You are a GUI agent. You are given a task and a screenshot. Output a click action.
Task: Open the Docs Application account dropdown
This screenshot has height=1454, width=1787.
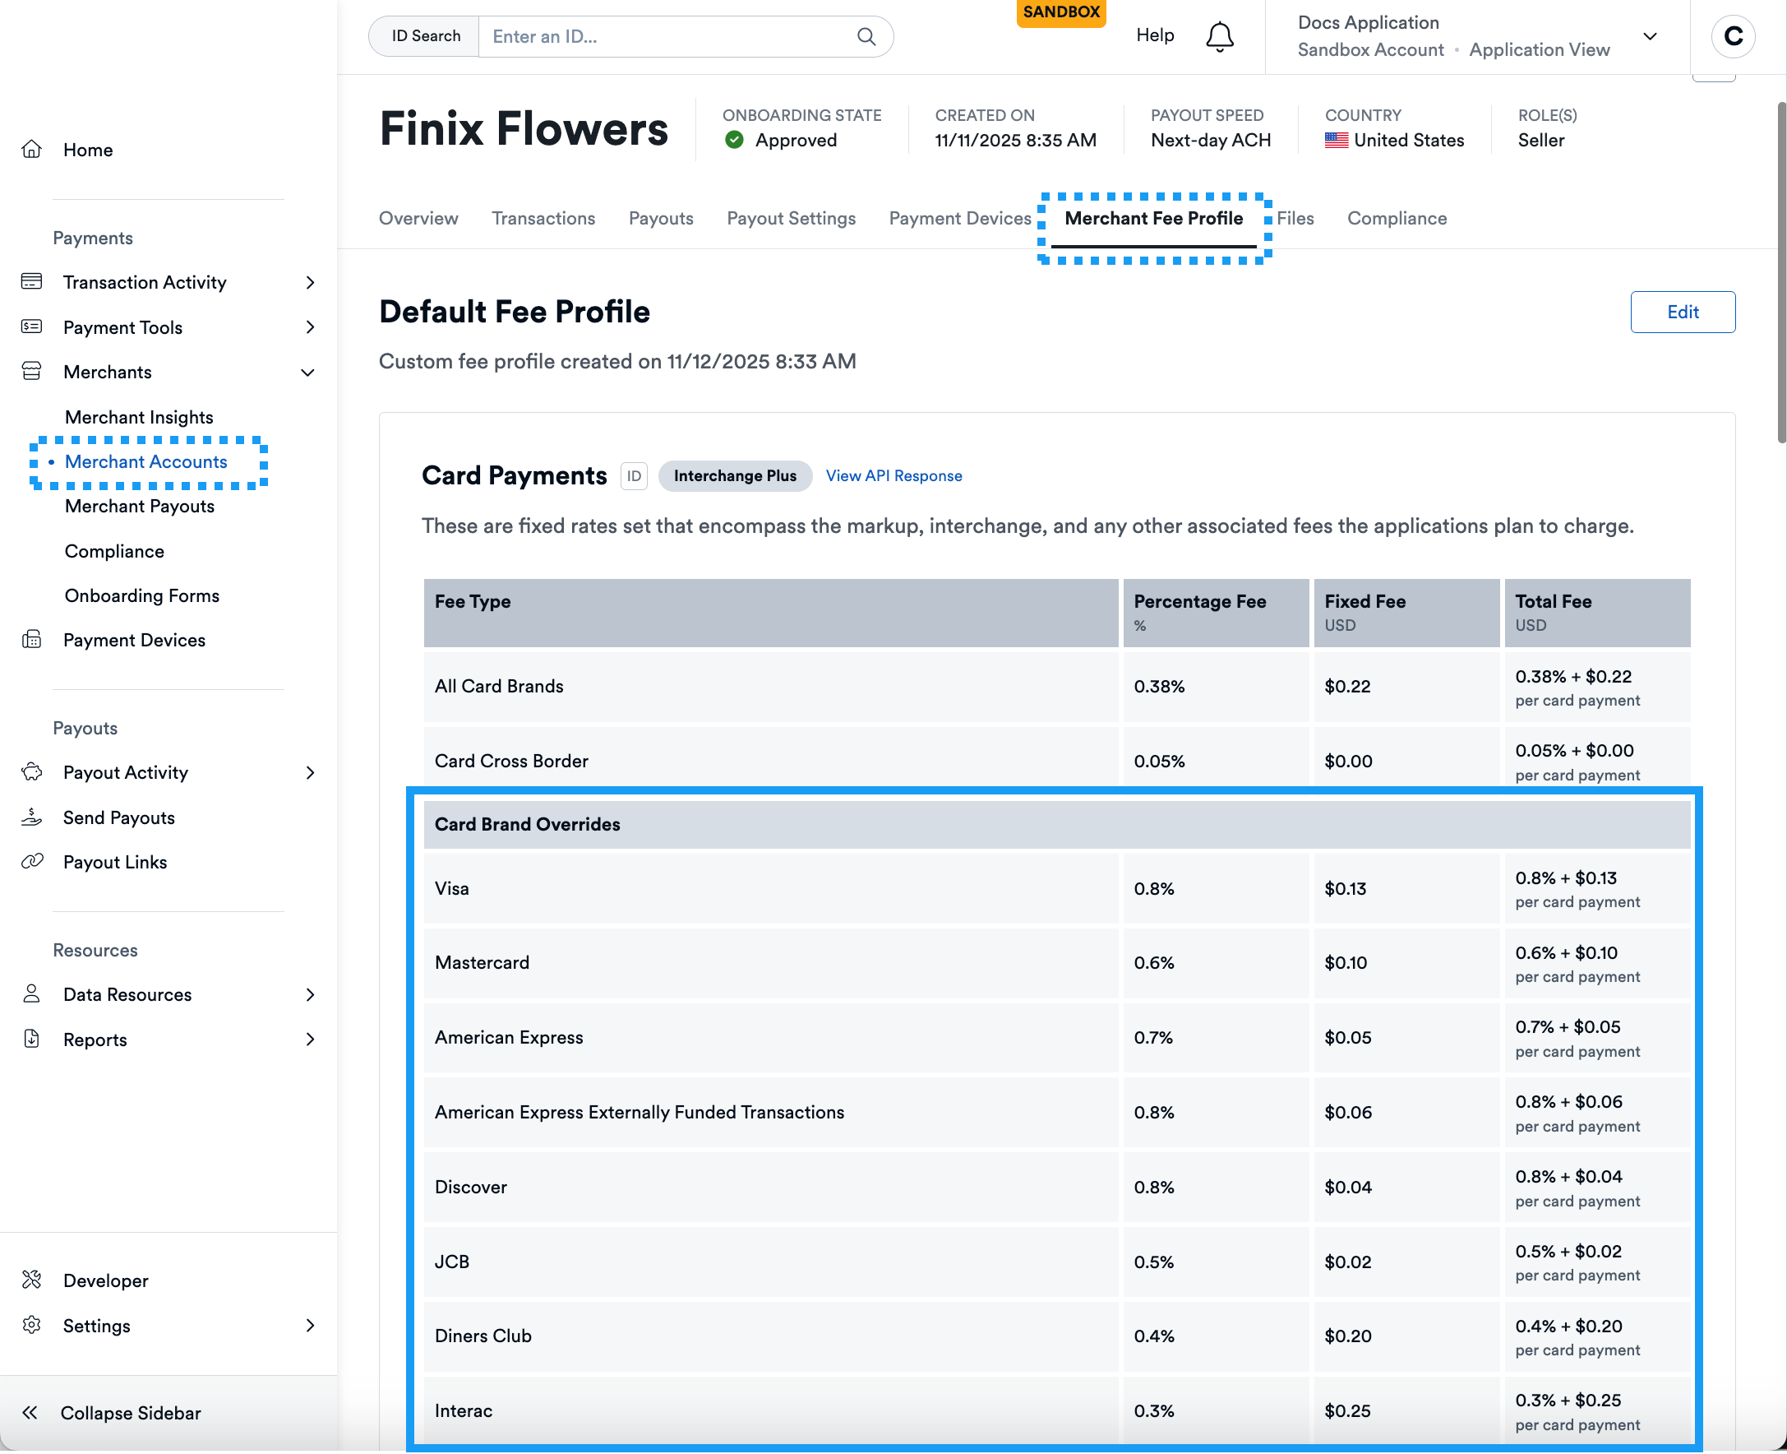pos(1650,36)
